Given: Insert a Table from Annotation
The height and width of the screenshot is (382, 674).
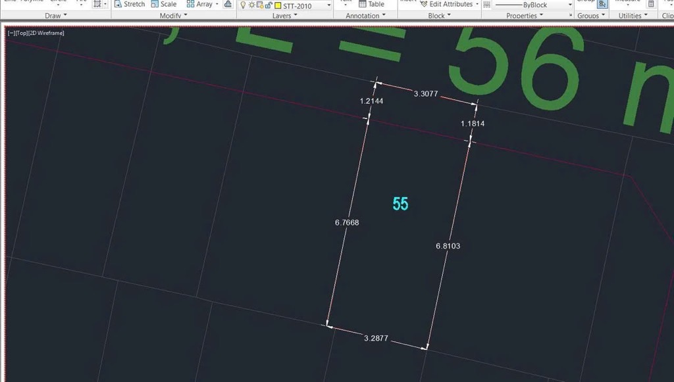Looking at the screenshot, I should click(x=371, y=4).
